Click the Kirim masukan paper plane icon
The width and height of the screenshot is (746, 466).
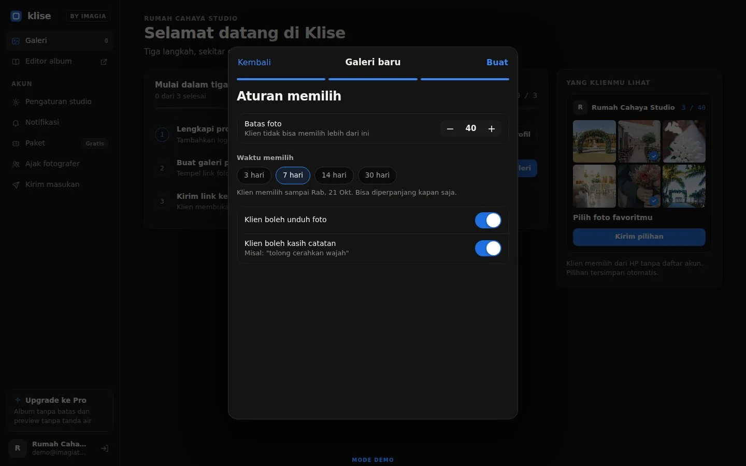pos(16,185)
